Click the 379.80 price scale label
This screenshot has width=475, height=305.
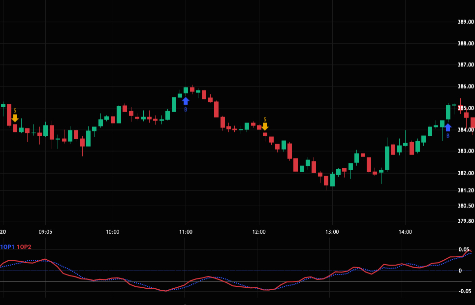(465, 221)
